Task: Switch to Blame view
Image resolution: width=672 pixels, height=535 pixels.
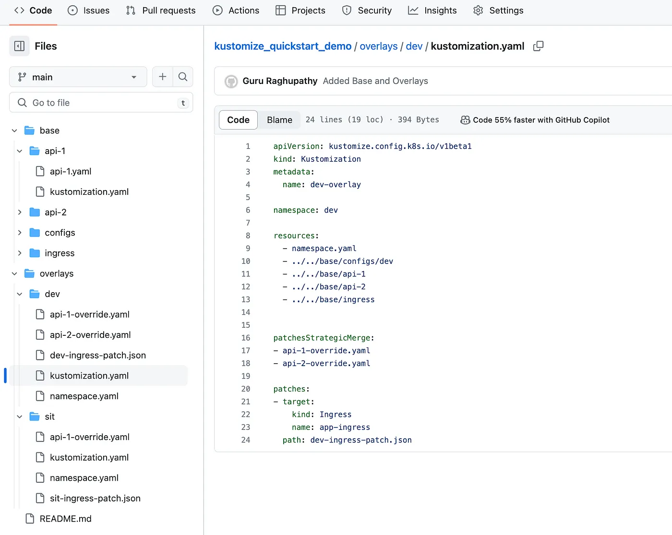Action: point(279,120)
